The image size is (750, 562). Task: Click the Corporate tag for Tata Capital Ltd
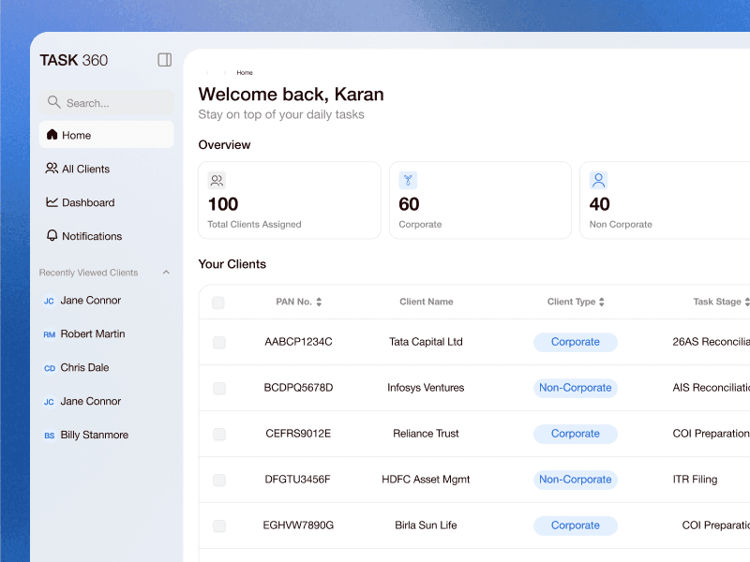[x=576, y=342]
